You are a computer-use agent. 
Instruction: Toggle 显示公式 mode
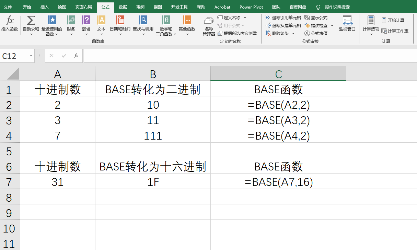(x=316, y=17)
